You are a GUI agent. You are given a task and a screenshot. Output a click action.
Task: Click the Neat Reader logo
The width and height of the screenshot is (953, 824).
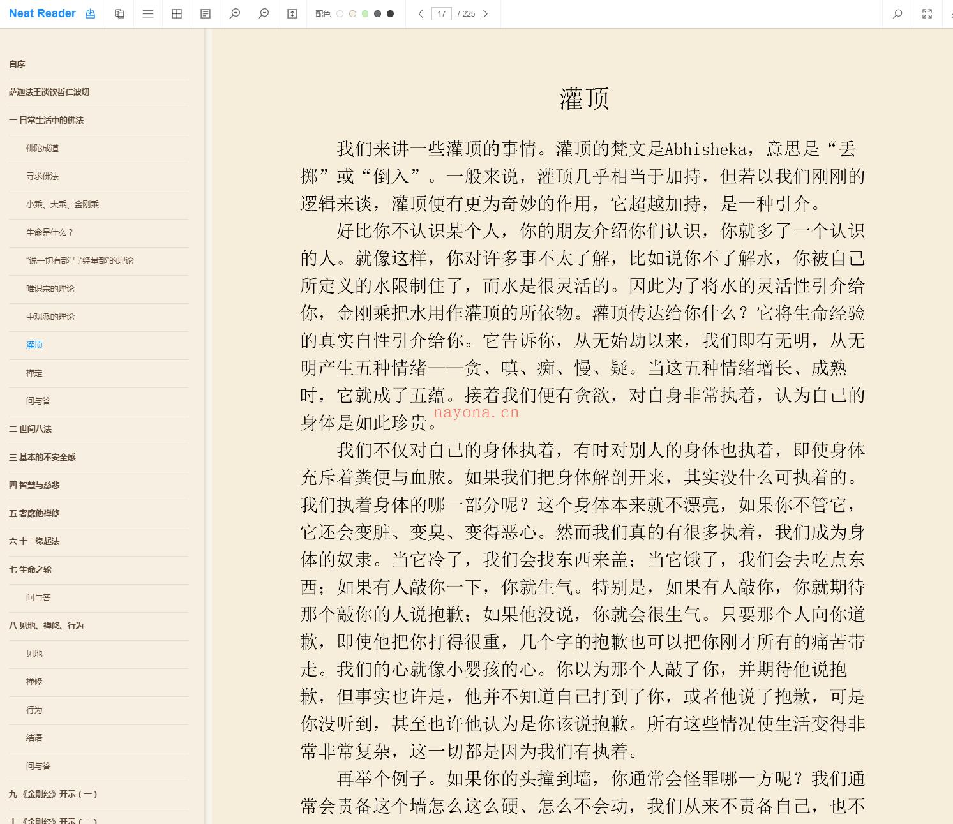point(42,13)
